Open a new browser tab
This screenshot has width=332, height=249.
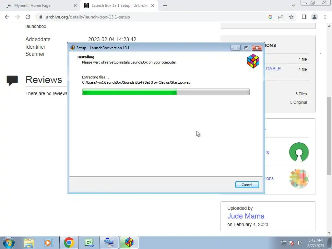click(x=165, y=6)
